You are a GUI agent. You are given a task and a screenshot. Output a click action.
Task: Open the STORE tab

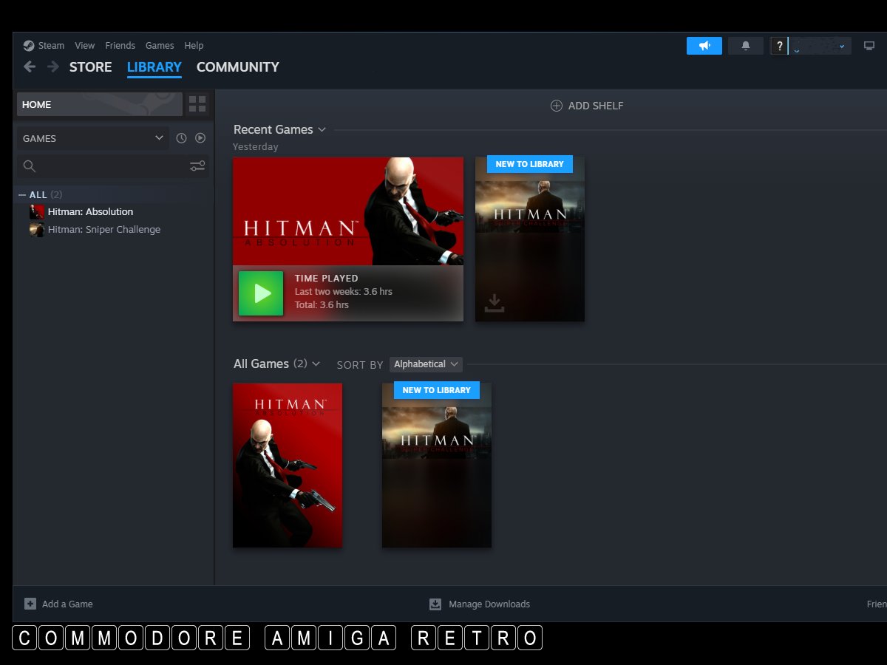[90, 67]
